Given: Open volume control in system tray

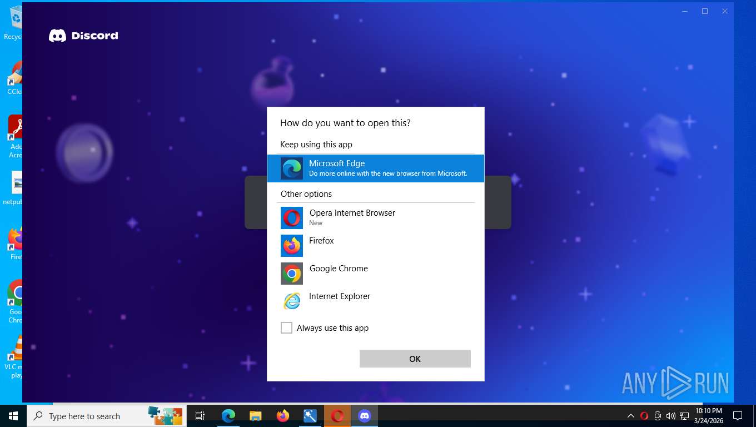Looking at the screenshot, I should click(x=670, y=416).
